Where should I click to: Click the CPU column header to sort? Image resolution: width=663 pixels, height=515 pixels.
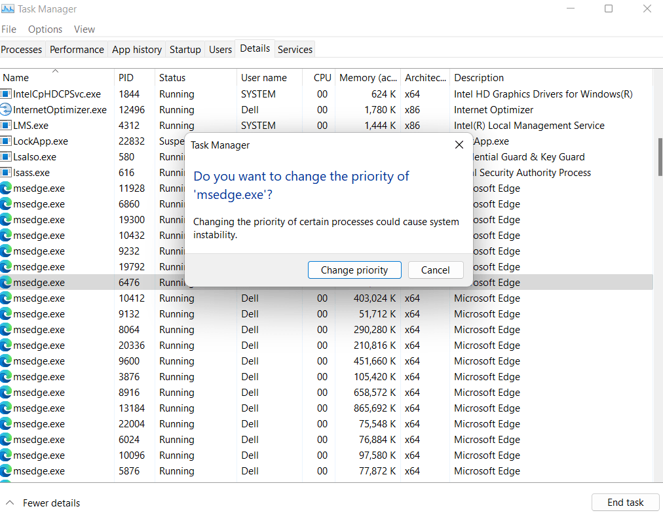click(321, 77)
